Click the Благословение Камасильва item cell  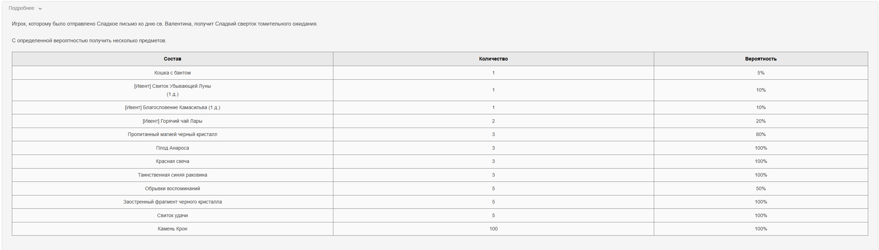[x=172, y=107]
